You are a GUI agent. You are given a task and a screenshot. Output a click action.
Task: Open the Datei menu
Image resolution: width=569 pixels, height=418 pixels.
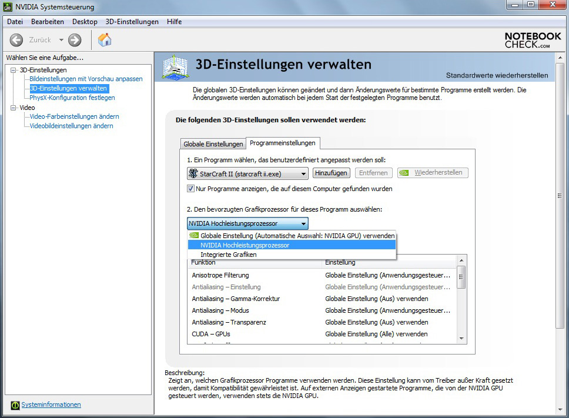[x=15, y=22]
